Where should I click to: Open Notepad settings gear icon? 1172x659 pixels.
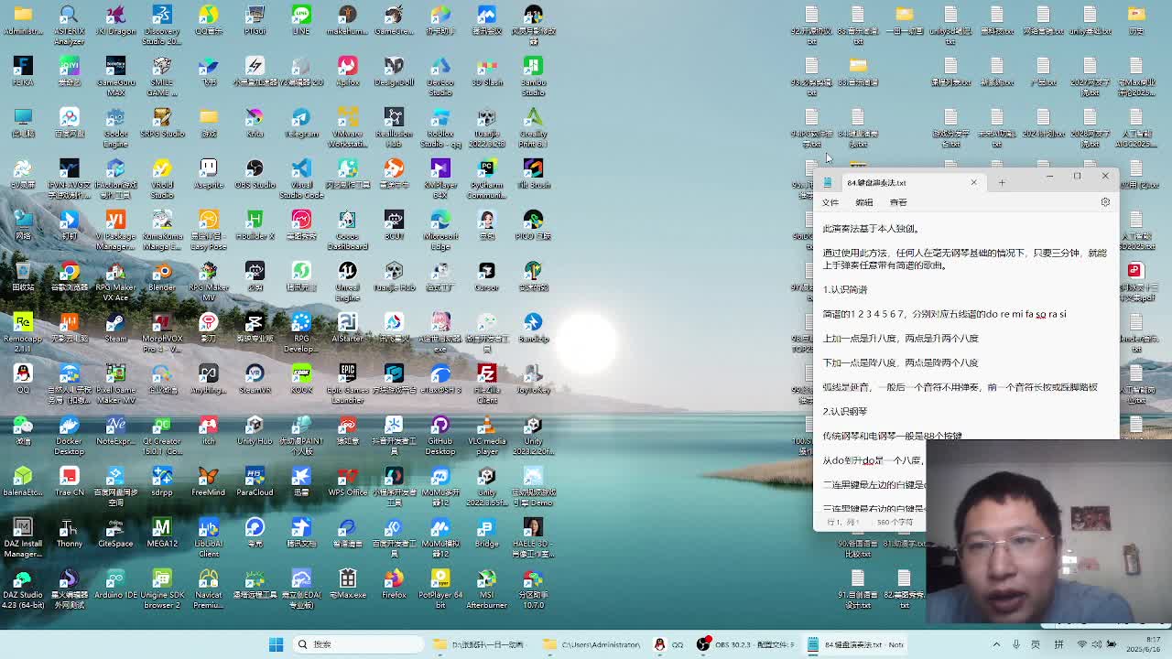1105,202
